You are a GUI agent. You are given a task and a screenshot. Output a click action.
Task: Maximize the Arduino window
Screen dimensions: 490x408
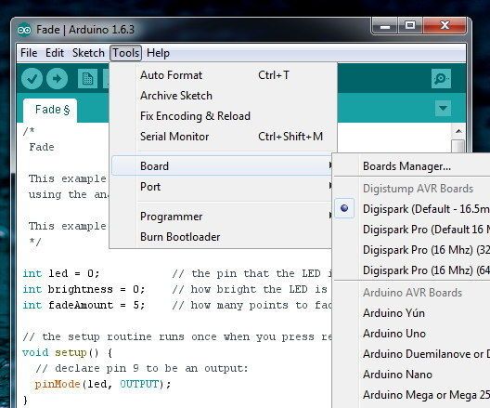[410, 26]
